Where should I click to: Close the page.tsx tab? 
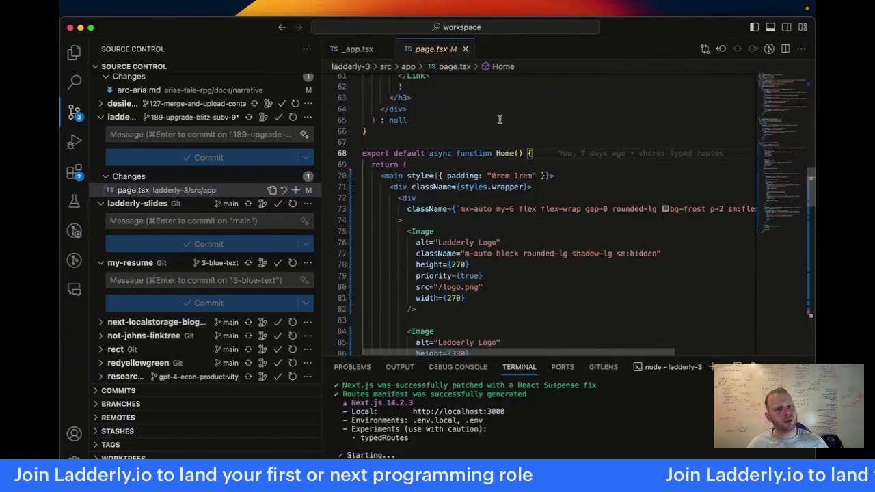466,49
